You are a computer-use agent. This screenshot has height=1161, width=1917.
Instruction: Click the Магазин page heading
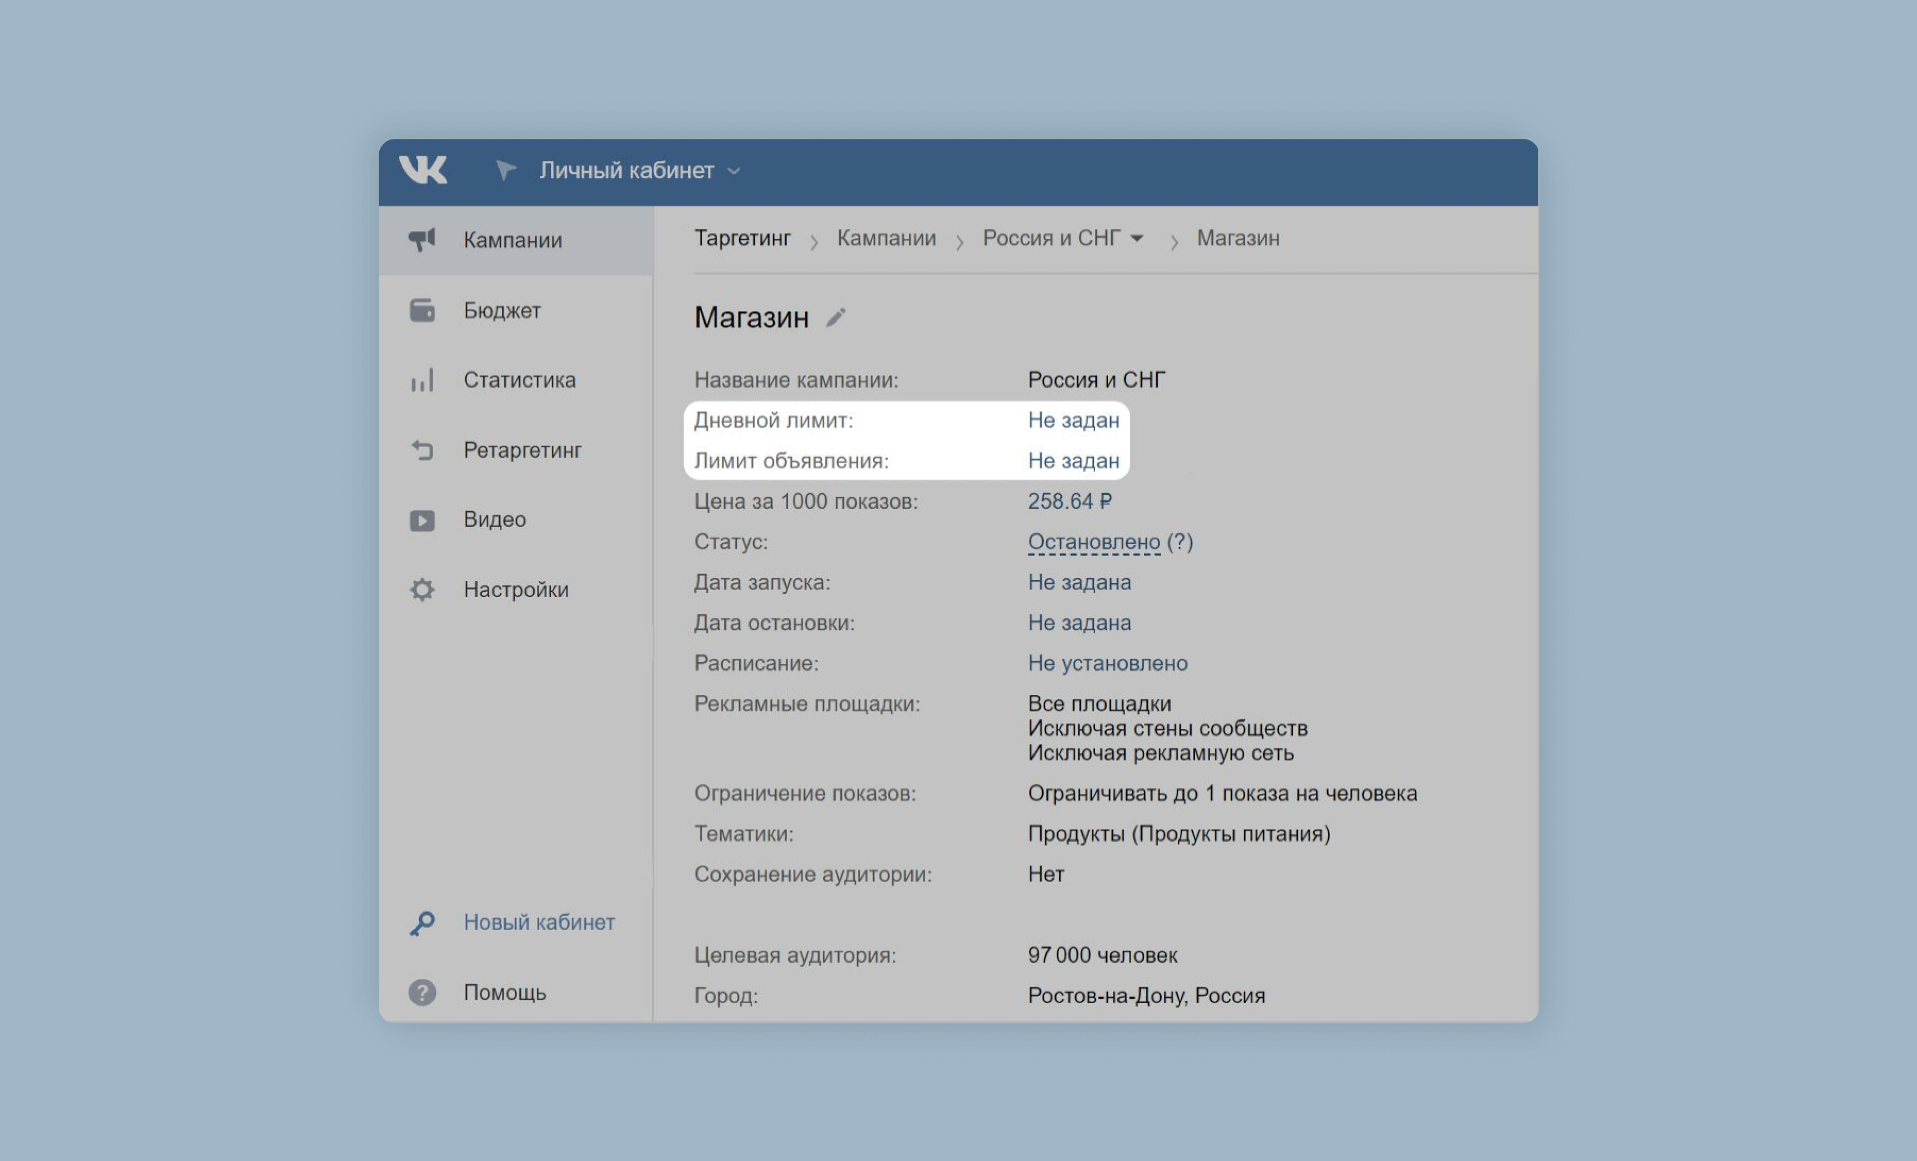[751, 318]
